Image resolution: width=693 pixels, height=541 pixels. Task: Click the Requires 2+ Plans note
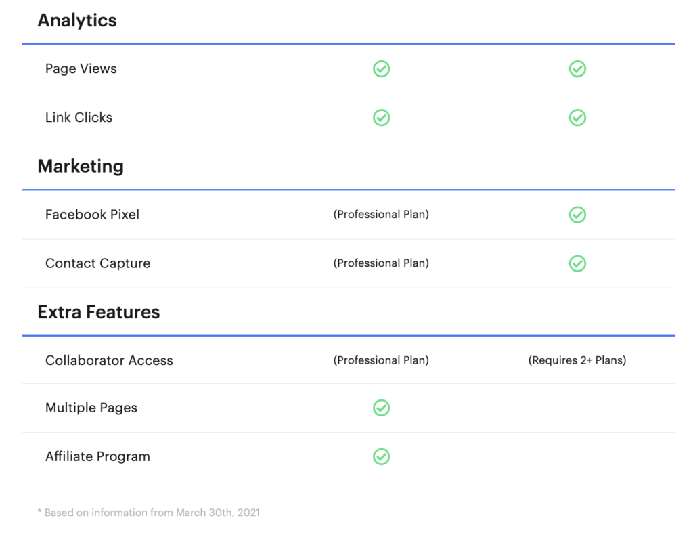(577, 360)
